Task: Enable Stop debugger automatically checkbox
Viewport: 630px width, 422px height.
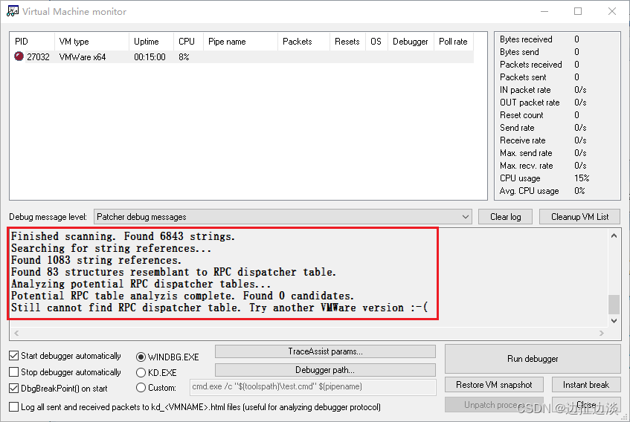Action: tap(13, 372)
